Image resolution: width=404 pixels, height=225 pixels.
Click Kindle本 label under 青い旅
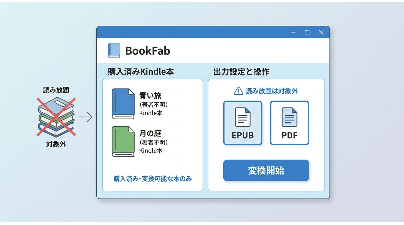pos(151,113)
